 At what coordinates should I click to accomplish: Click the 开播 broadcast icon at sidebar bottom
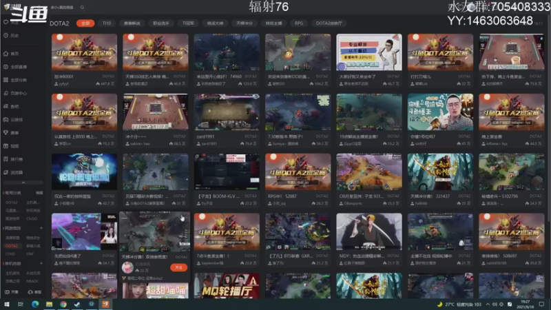point(7,292)
